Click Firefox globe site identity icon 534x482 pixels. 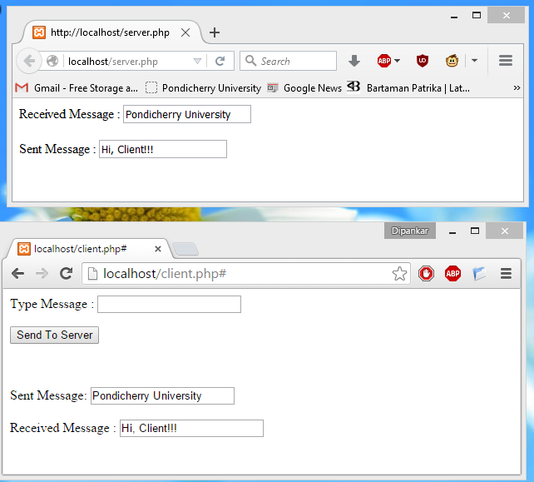tap(52, 61)
